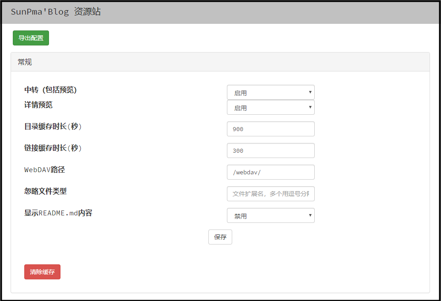This screenshot has height=301, width=441.
Task: Click the 链接缓存时长(秒) label
Action: (53, 148)
